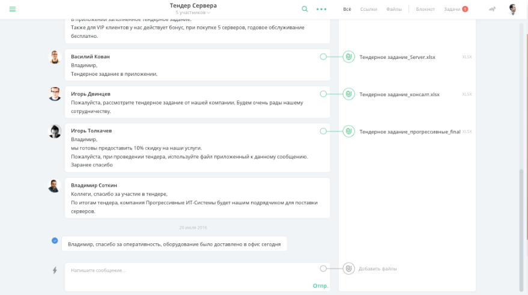This screenshot has height=295, width=528.
Task: Open Тендерное задание_консалт.xlsx file link
Action: (399, 94)
